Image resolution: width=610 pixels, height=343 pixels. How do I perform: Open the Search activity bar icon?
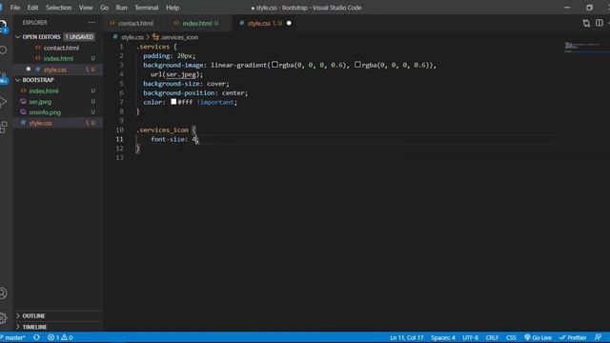tap(3, 50)
